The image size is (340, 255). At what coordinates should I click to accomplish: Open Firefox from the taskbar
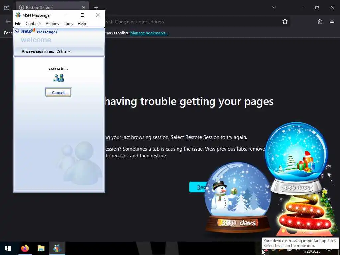[25, 248]
